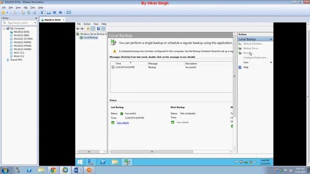Click the MMC forward arrow icon
This screenshot has width=310, height=174.
82,29
